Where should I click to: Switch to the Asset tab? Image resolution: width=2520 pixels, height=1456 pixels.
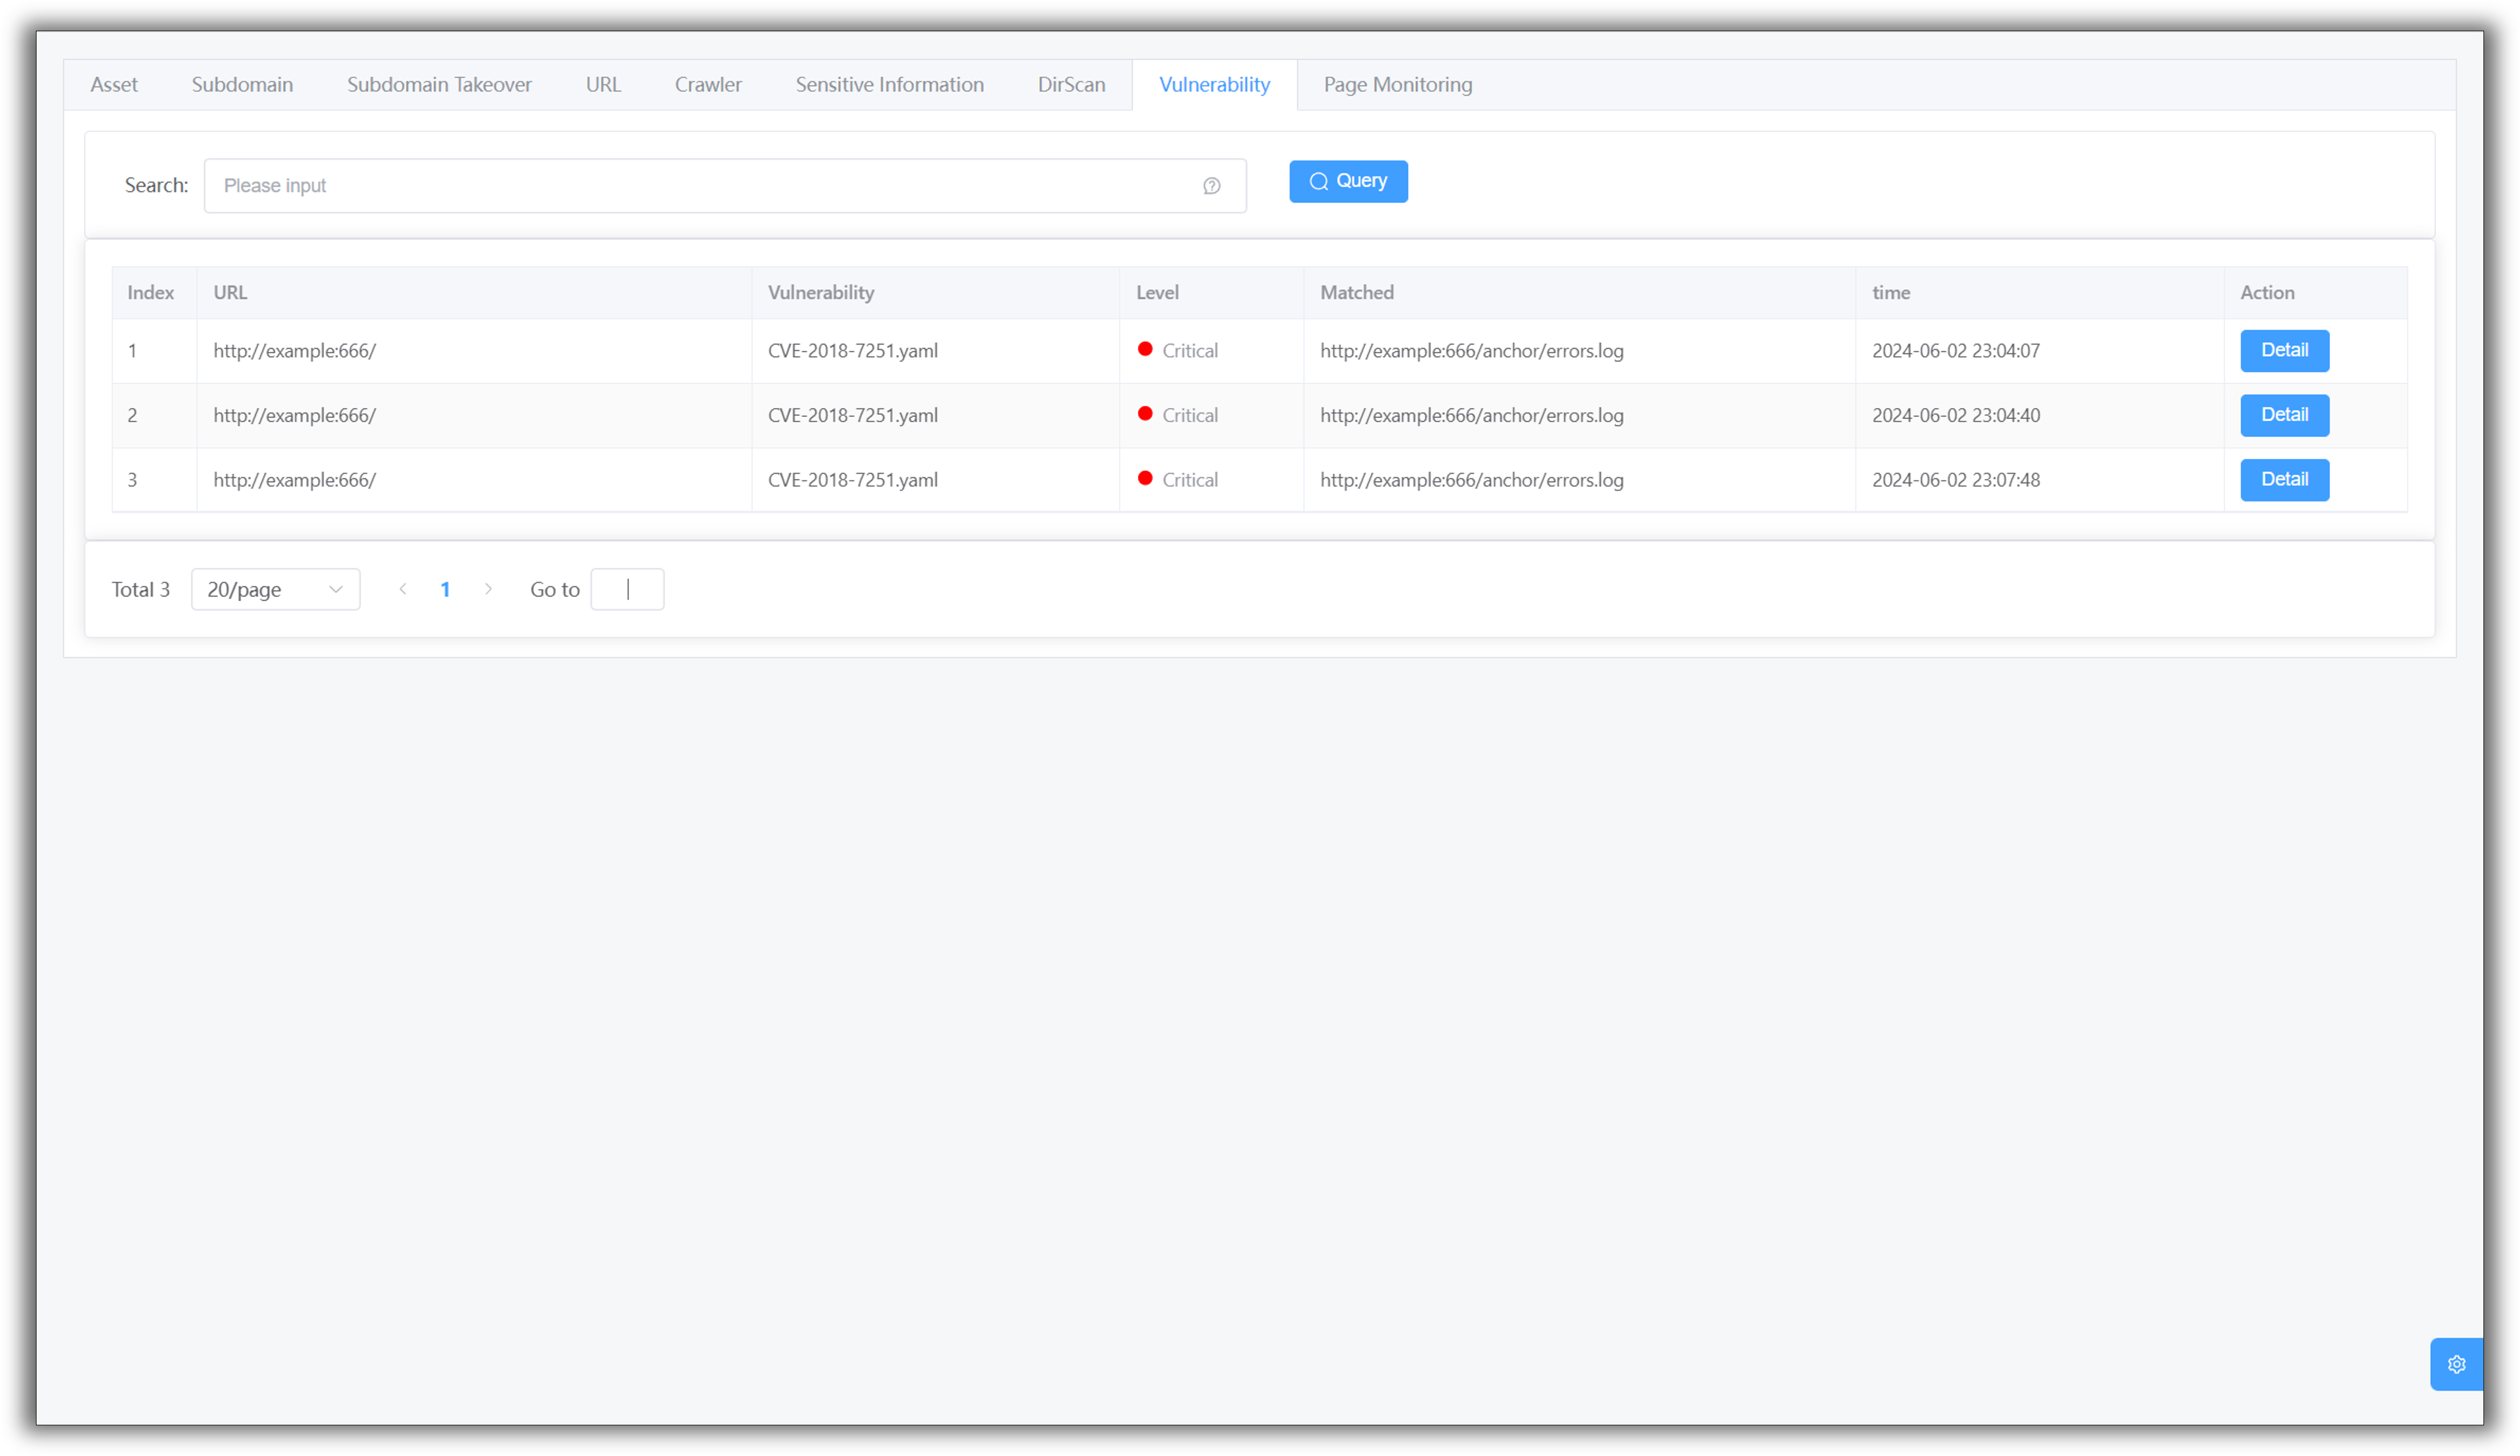click(114, 85)
